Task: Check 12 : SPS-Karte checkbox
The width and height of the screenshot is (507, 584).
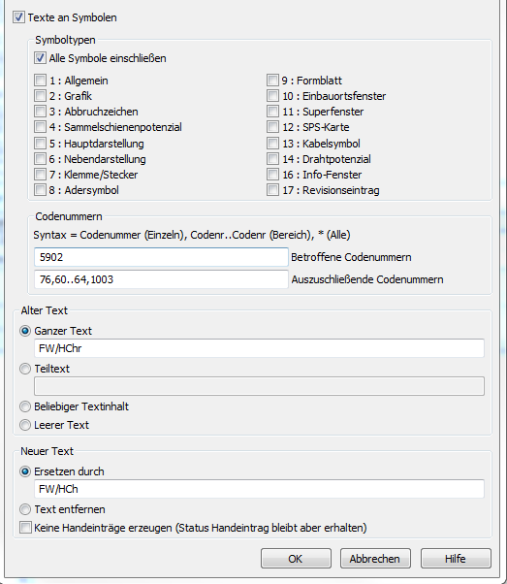Action: (272, 127)
